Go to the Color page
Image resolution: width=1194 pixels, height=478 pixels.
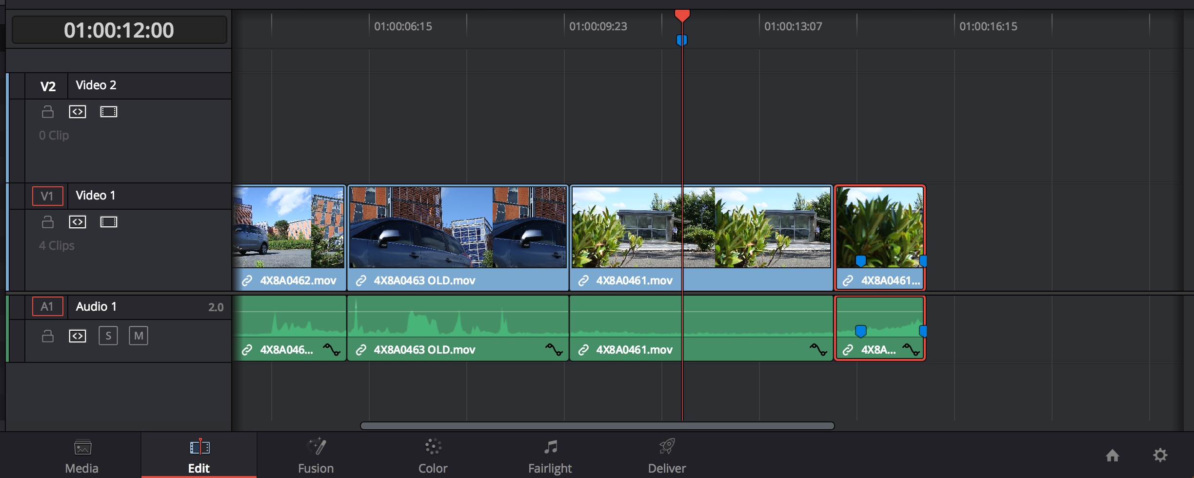coord(433,456)
